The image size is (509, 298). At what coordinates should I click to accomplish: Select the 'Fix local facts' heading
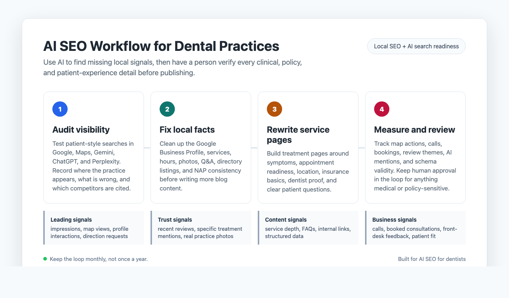tap(187, 130)
